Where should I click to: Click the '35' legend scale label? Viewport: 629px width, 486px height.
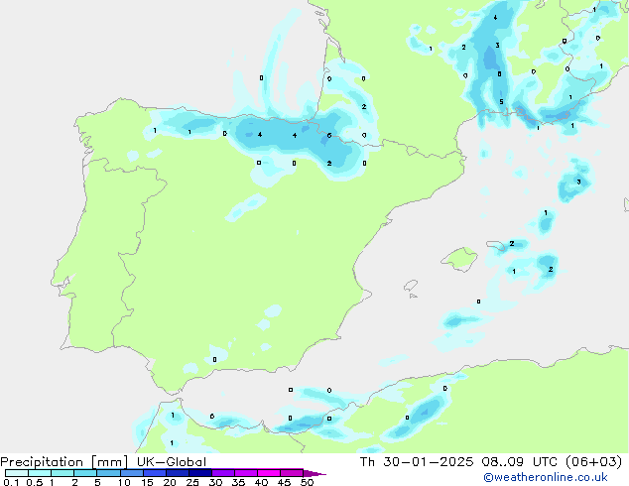click(x=238, y=482)
